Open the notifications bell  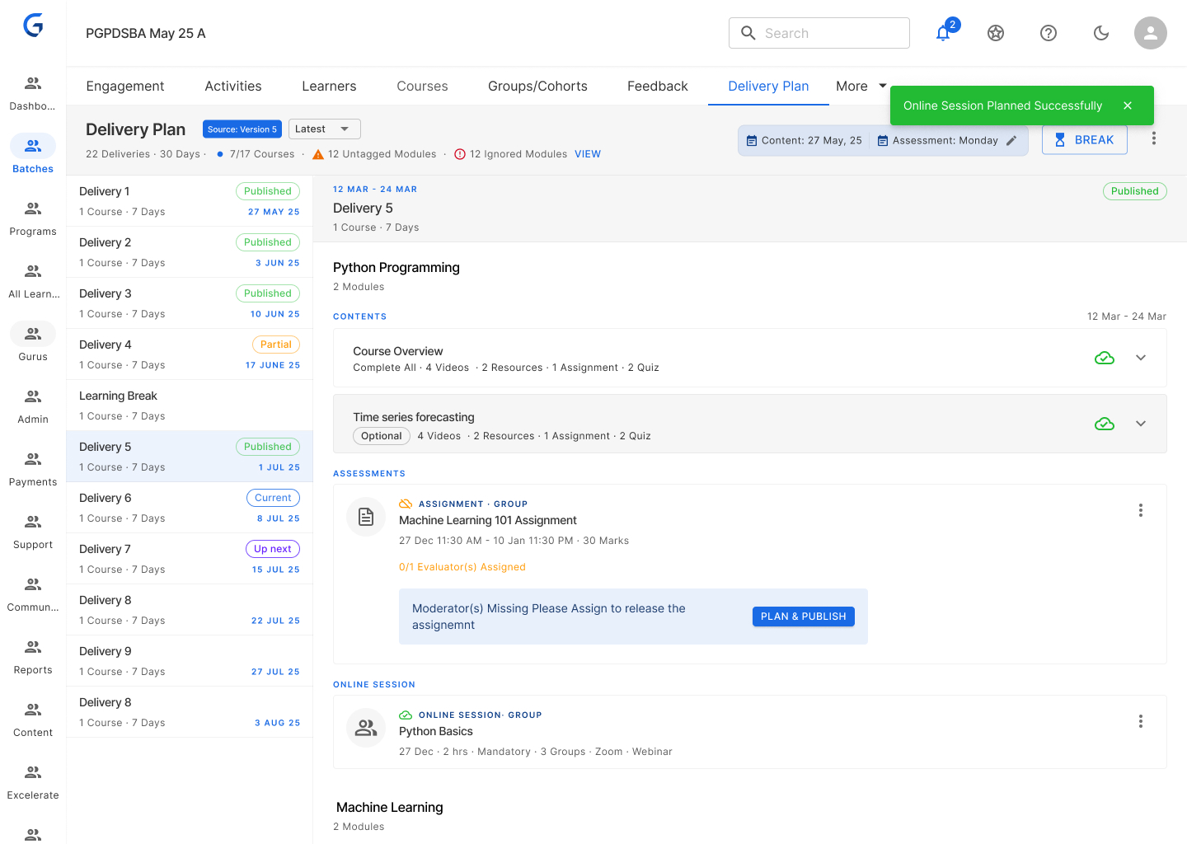click(x=943, y=33)
